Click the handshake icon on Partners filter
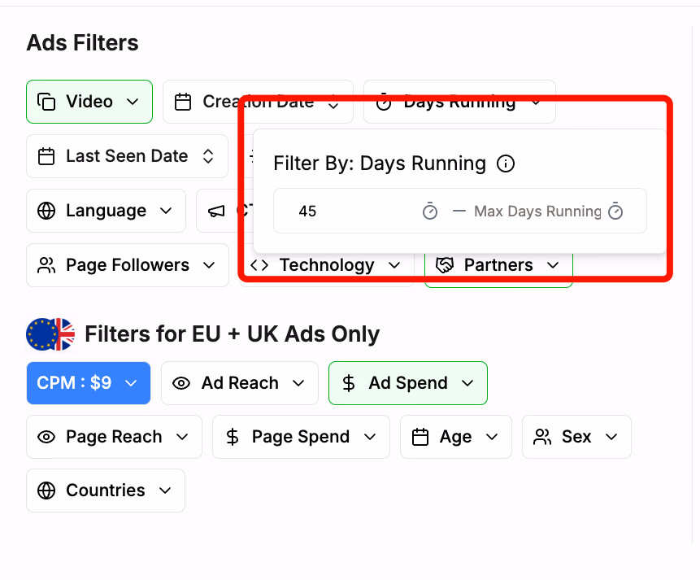 click(x=445, y=264)
